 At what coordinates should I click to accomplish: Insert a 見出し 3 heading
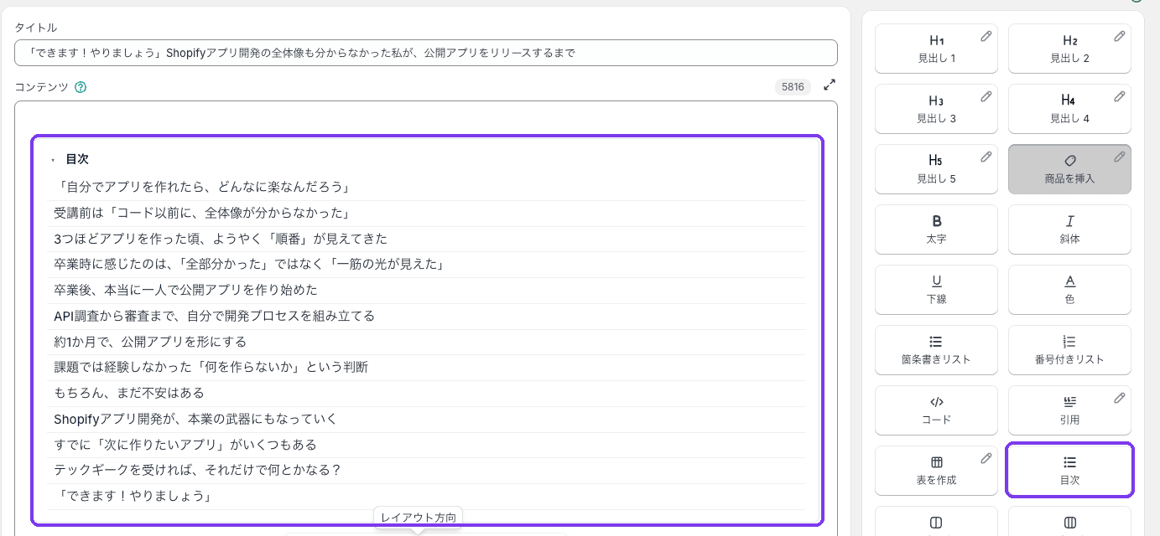coord(936,109)
